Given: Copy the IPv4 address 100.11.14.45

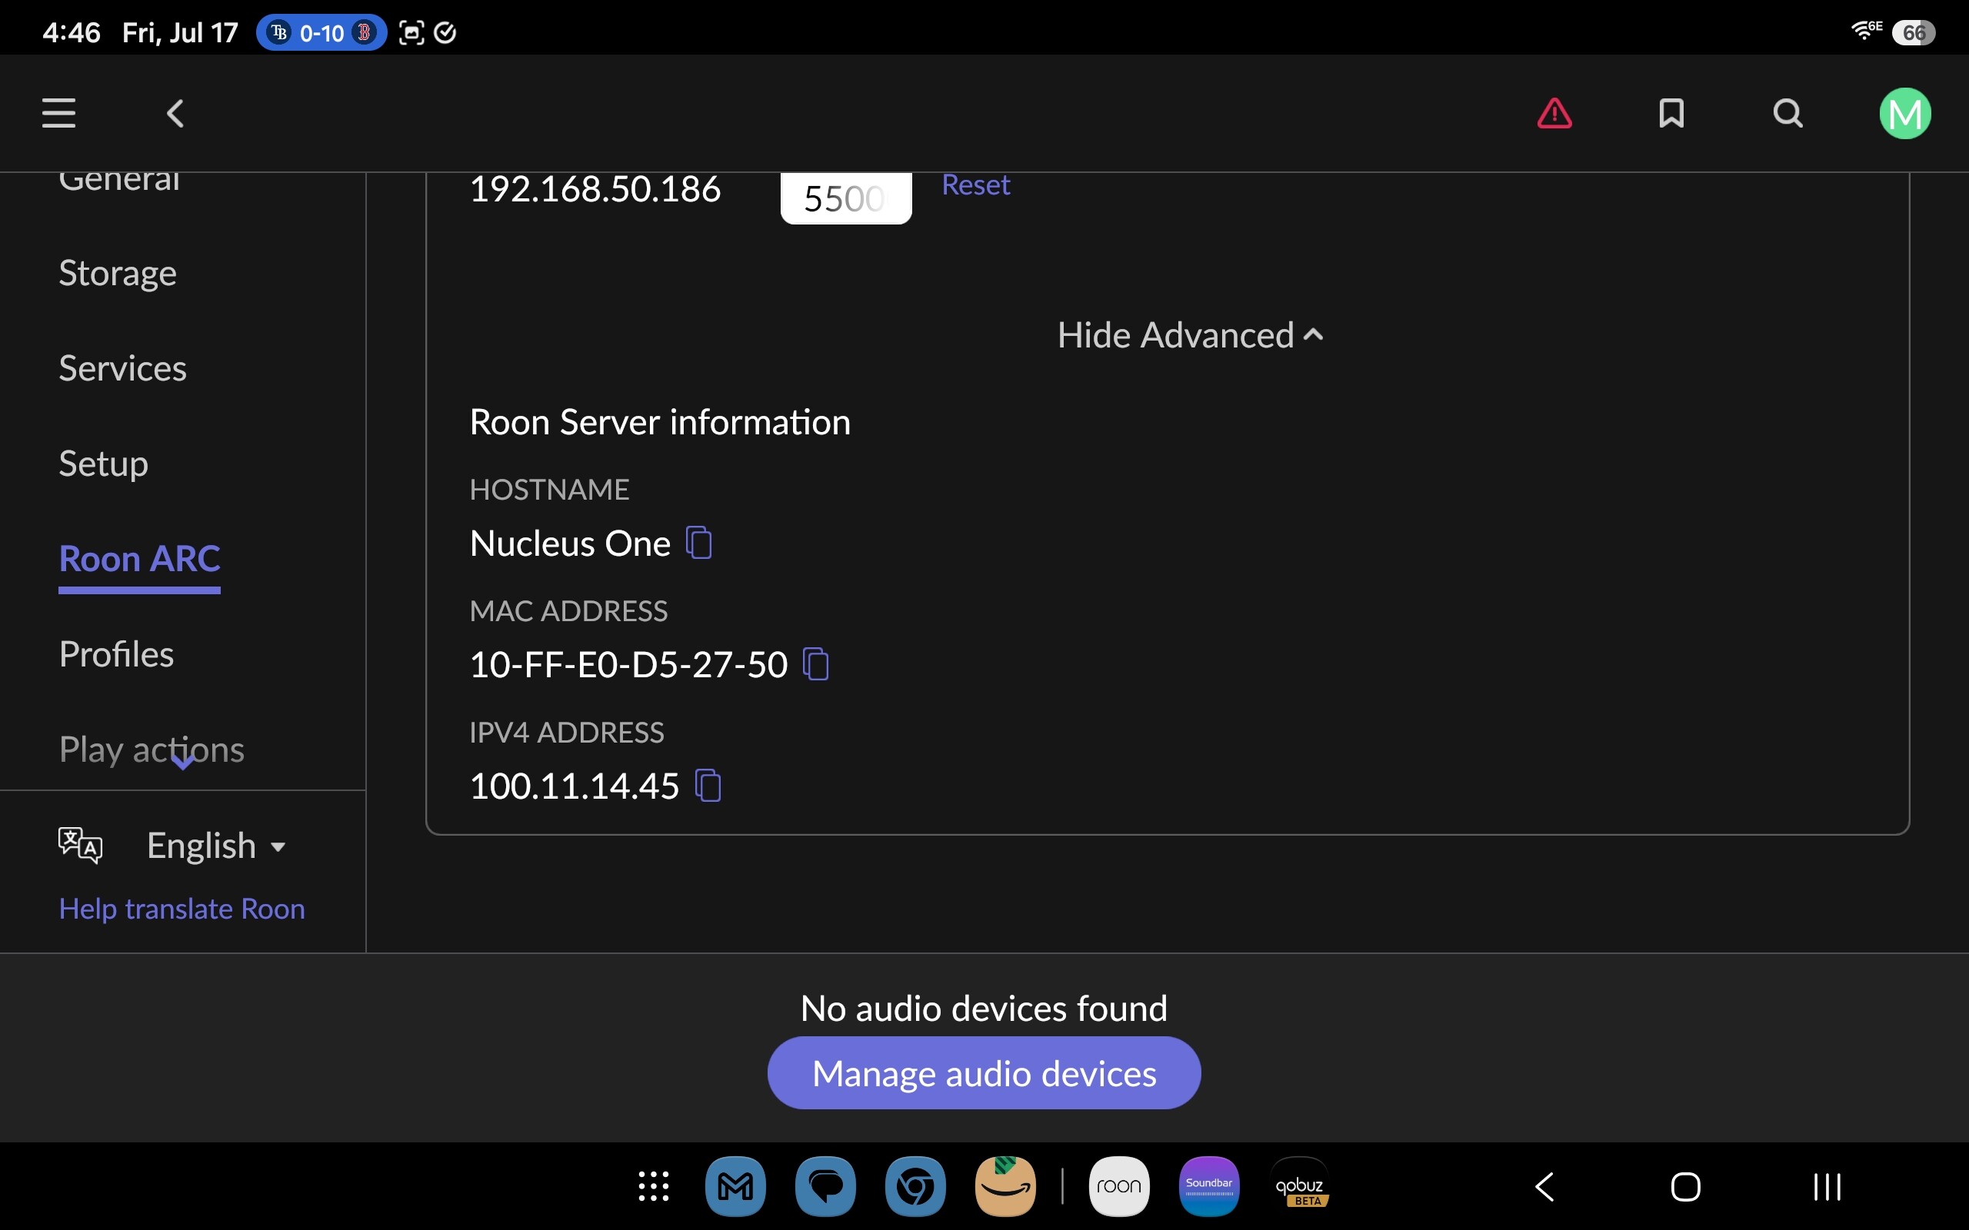Looking at the screenshot, I should pyautogui.click(x=708, y=785).
